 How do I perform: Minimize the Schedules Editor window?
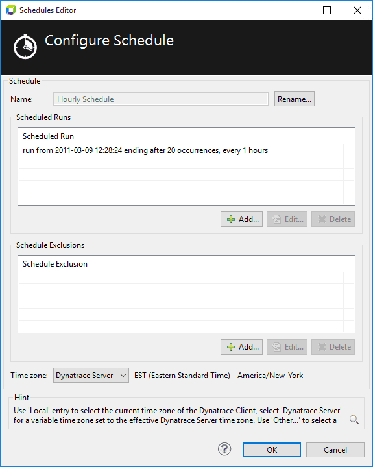[x=298, y=10]
